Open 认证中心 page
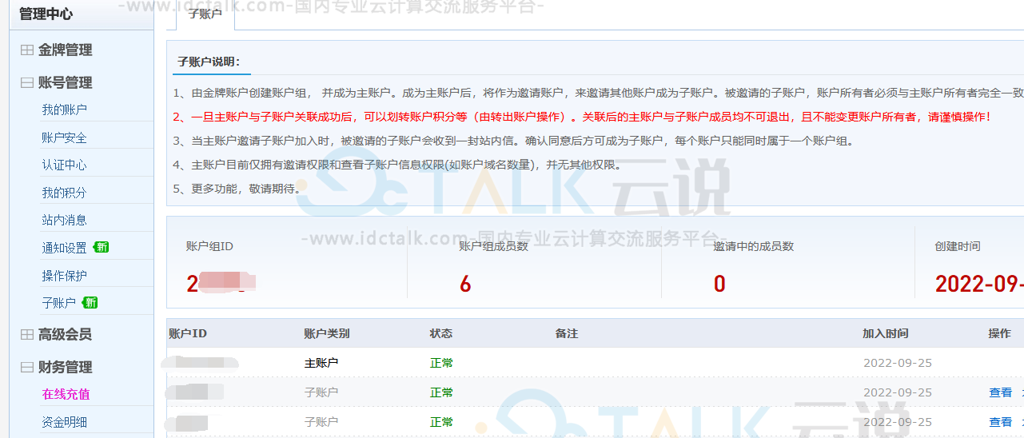Image resolution: width=1024 pixels, height=438 pixels. coord(64,165)
